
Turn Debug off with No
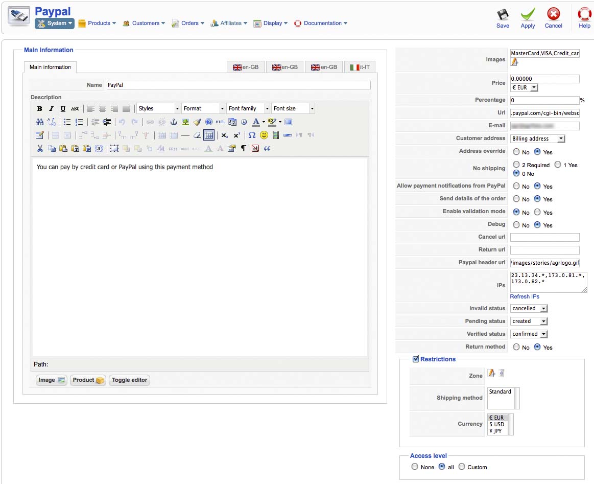[516, 225]
